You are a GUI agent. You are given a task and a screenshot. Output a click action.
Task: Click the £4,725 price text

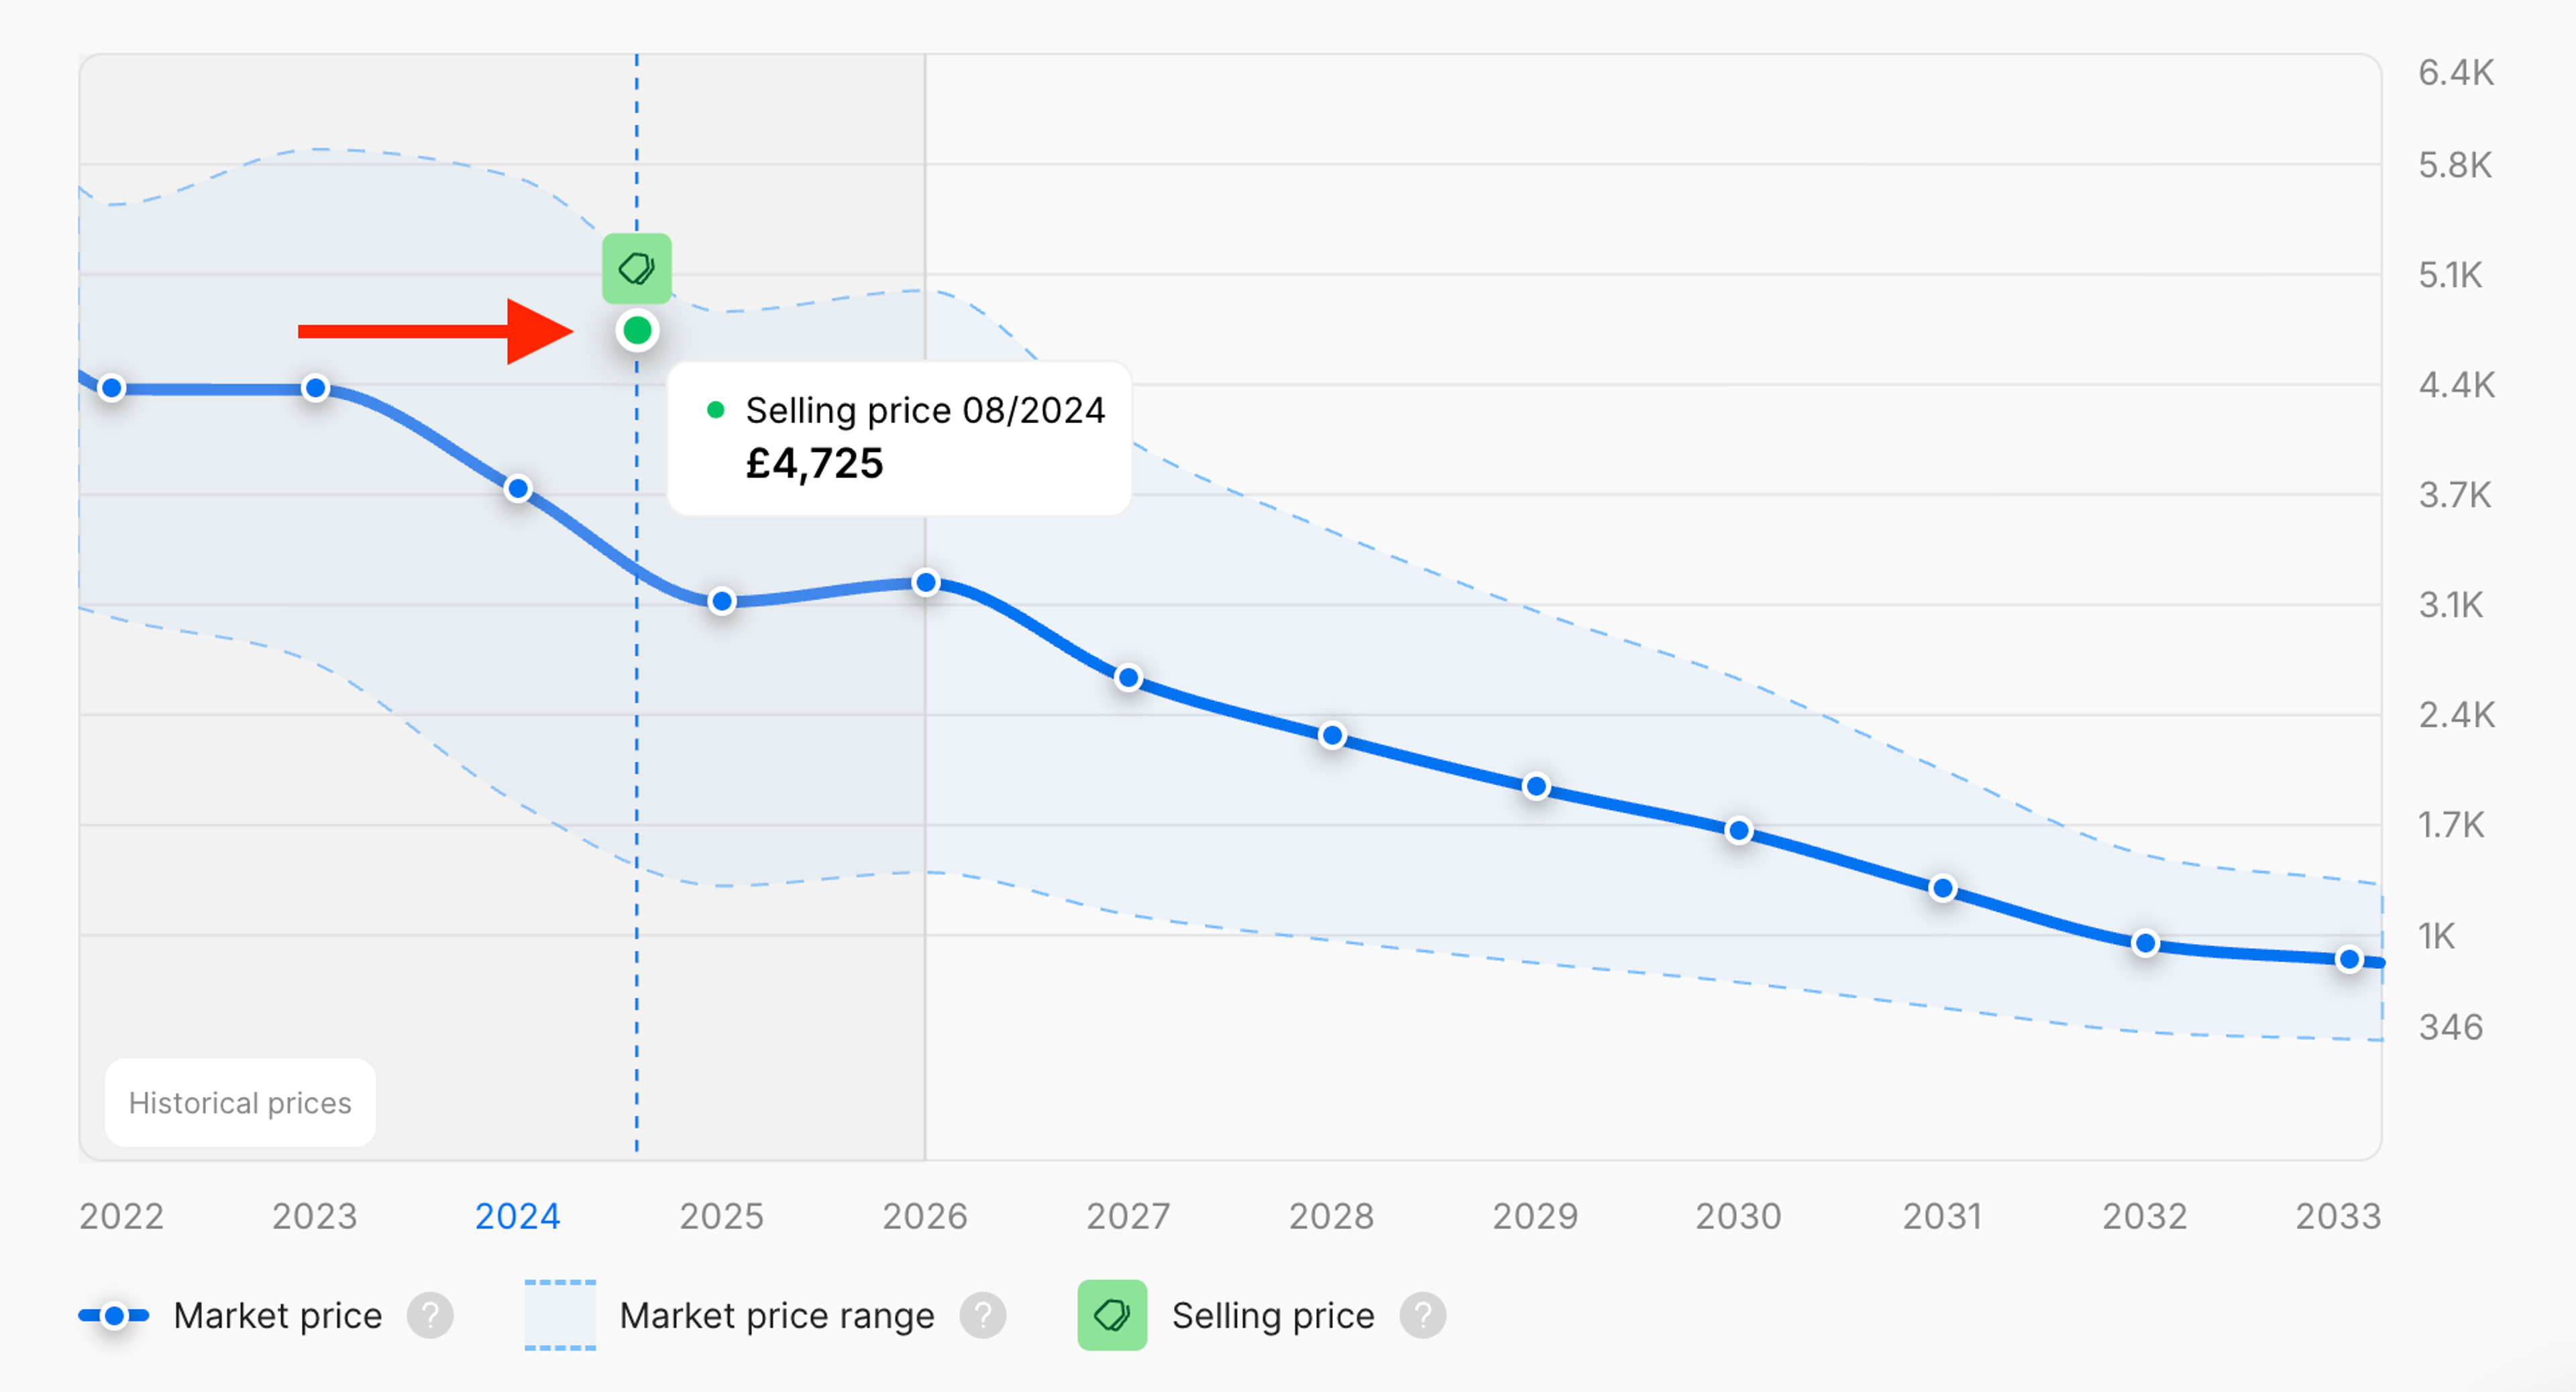[x=814, y=463]
